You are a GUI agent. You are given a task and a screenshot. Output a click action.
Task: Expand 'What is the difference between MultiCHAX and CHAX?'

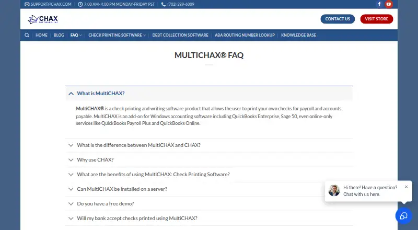point(209,145)
